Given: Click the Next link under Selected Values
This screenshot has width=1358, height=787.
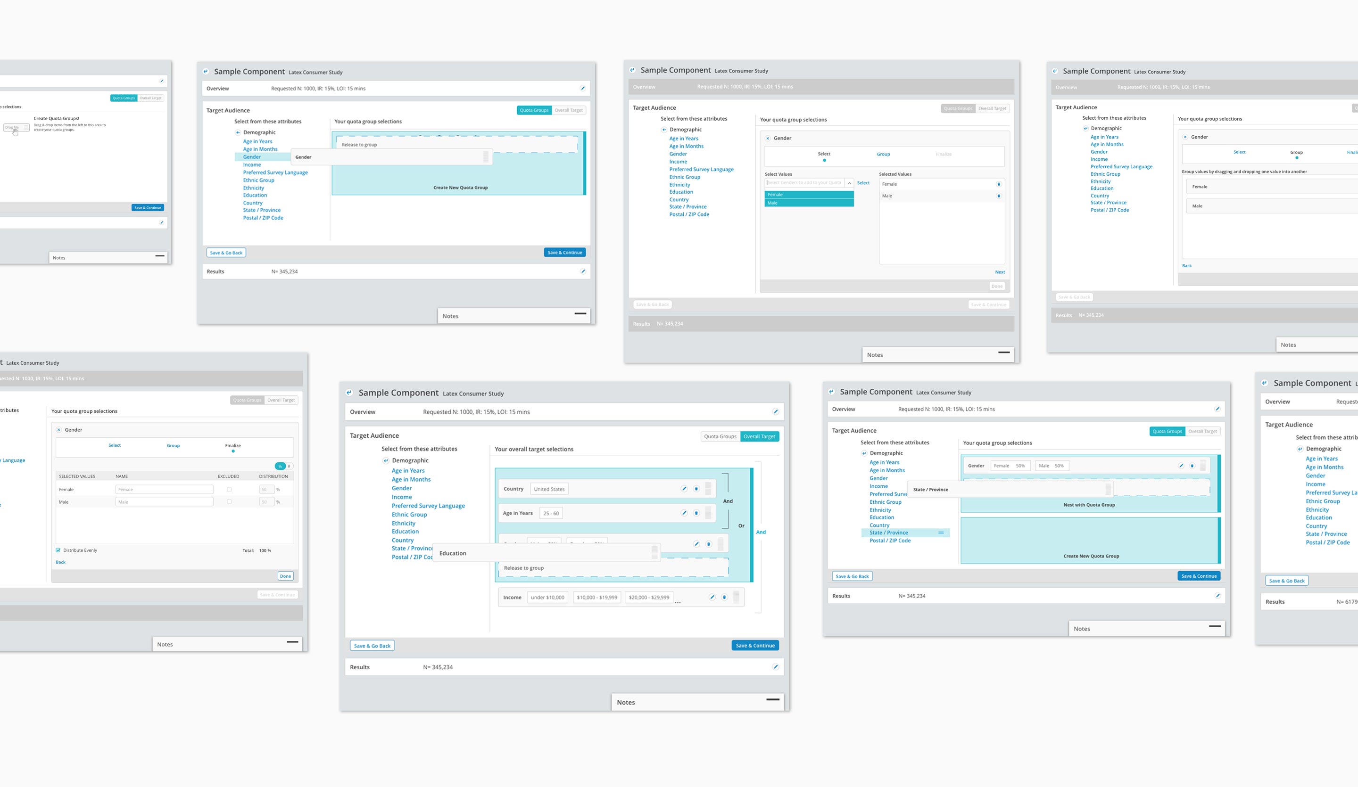Looking at the screenshot, I should coord(1000,272).
